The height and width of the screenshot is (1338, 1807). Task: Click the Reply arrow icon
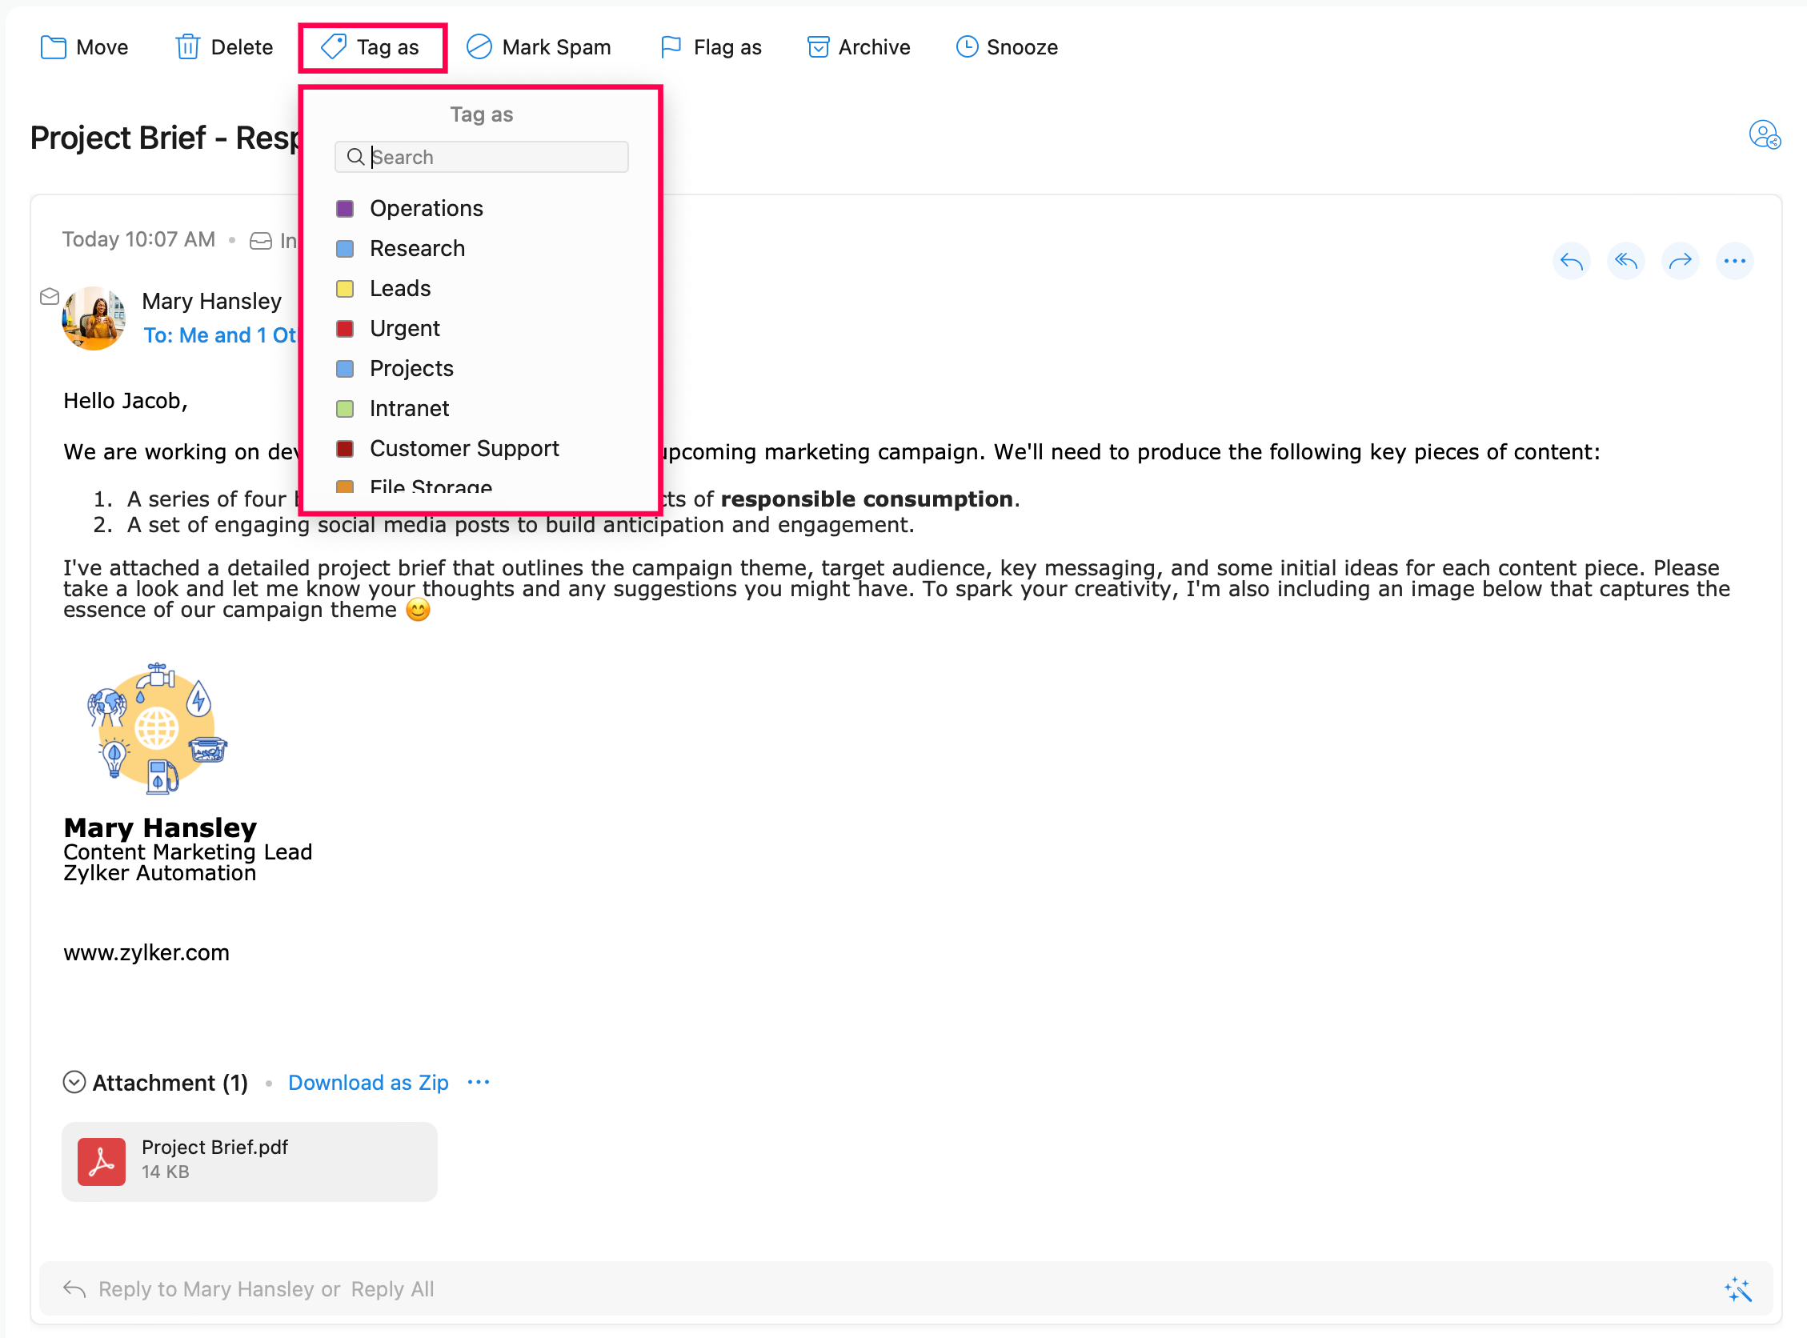point(1570,261)
